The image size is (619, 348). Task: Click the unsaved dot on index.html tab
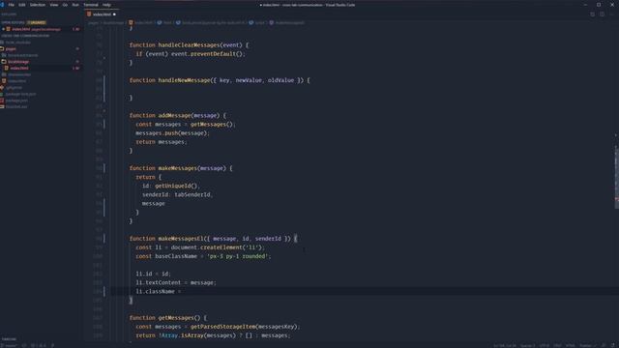coord(114,14)
